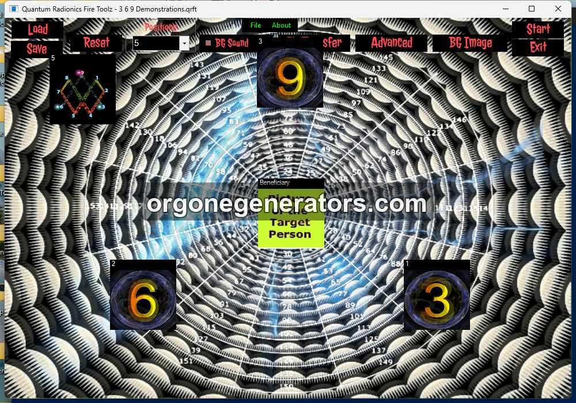The height and width of the screenshot is (403, 576).
Task: Click the Start button
Action: click(x=538, y=29)
